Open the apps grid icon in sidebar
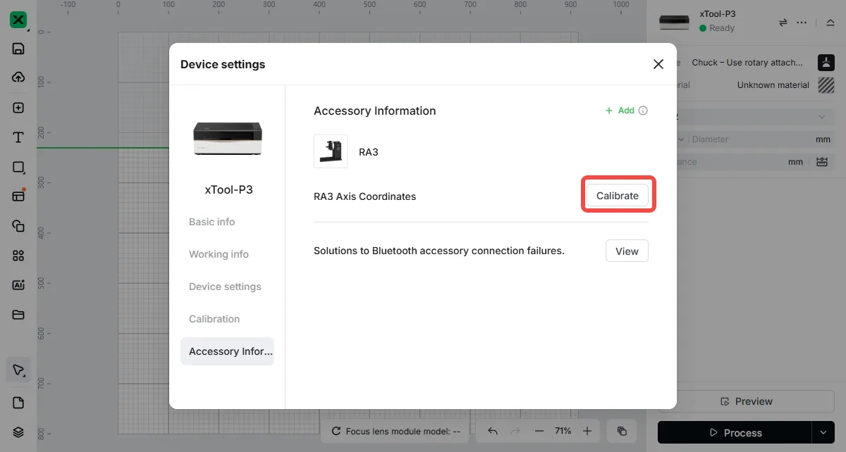Screen dimensions: 846x452 (x=18, y=256)
